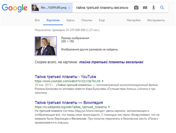Open the on-screen keyboard icon
176x133 pixels.
pyautogui.click(x=145, y=8)
